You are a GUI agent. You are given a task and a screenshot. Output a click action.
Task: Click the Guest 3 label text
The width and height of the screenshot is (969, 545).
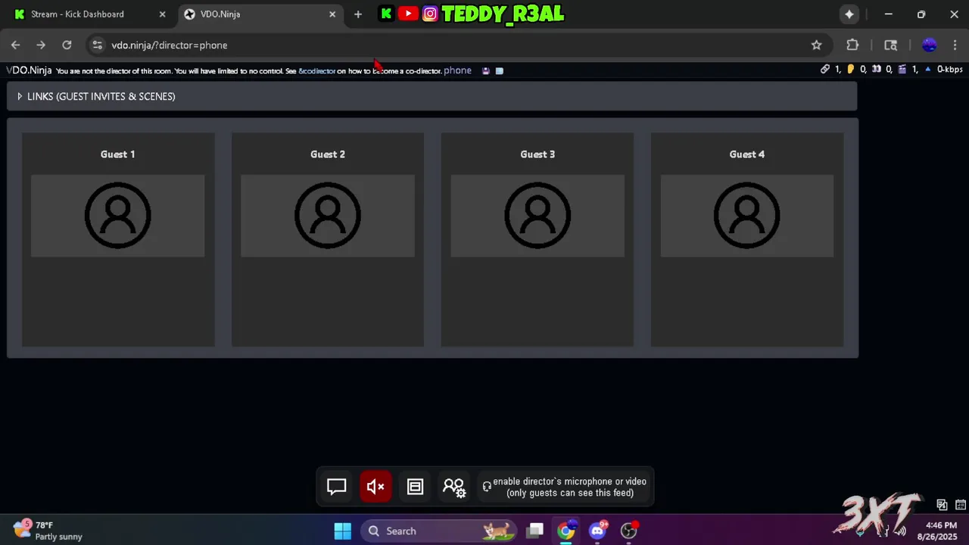coord(537,154)
